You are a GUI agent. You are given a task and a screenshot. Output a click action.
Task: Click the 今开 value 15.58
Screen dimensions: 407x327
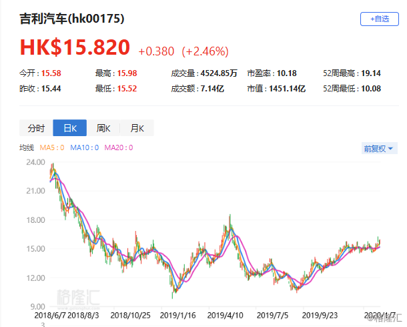tap(51, 73)
